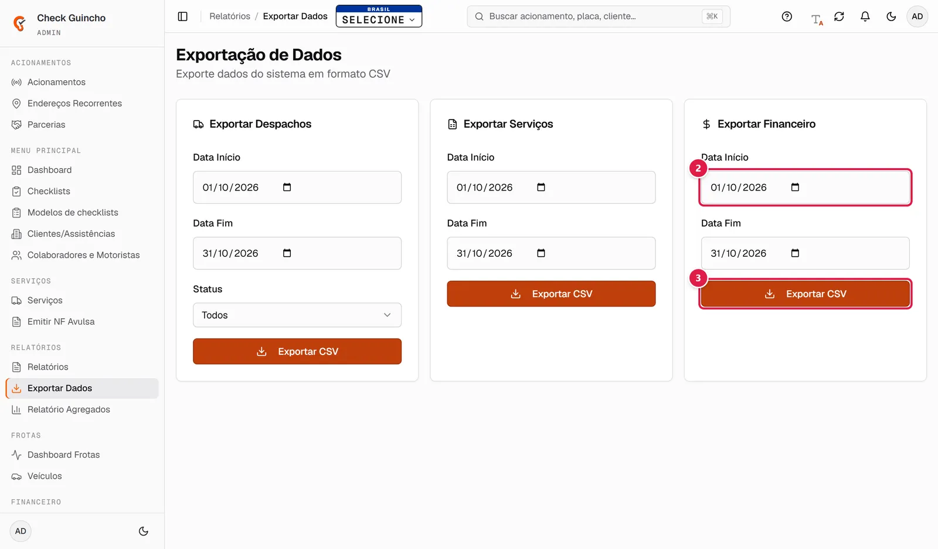938x549 pixels.
Task: Click the Despachos Data Início date field
Action: tap(297, 187)
